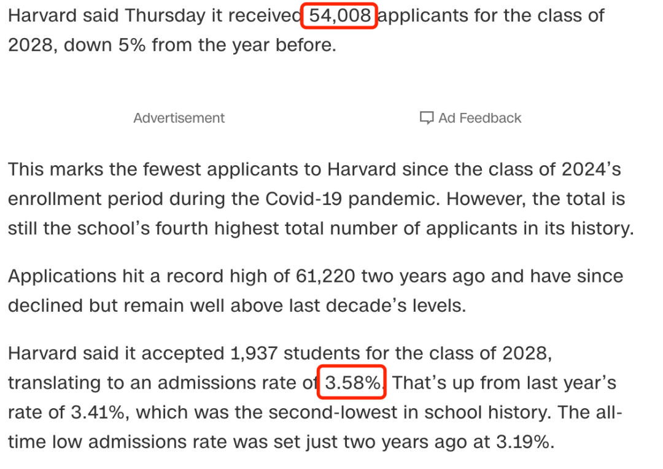The width and height of the screenshot is (663, 469).
Task: Click the 3.19% all-time low figure
Action: click(x=525, y=442)
